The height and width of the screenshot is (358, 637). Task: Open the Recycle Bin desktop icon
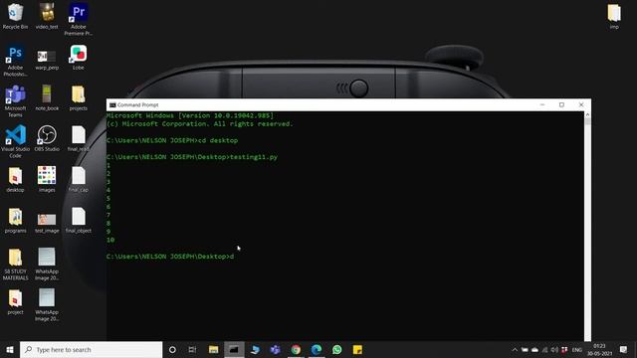(16, 16)
